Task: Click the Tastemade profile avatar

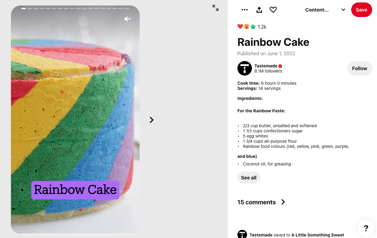Action: 245,68
